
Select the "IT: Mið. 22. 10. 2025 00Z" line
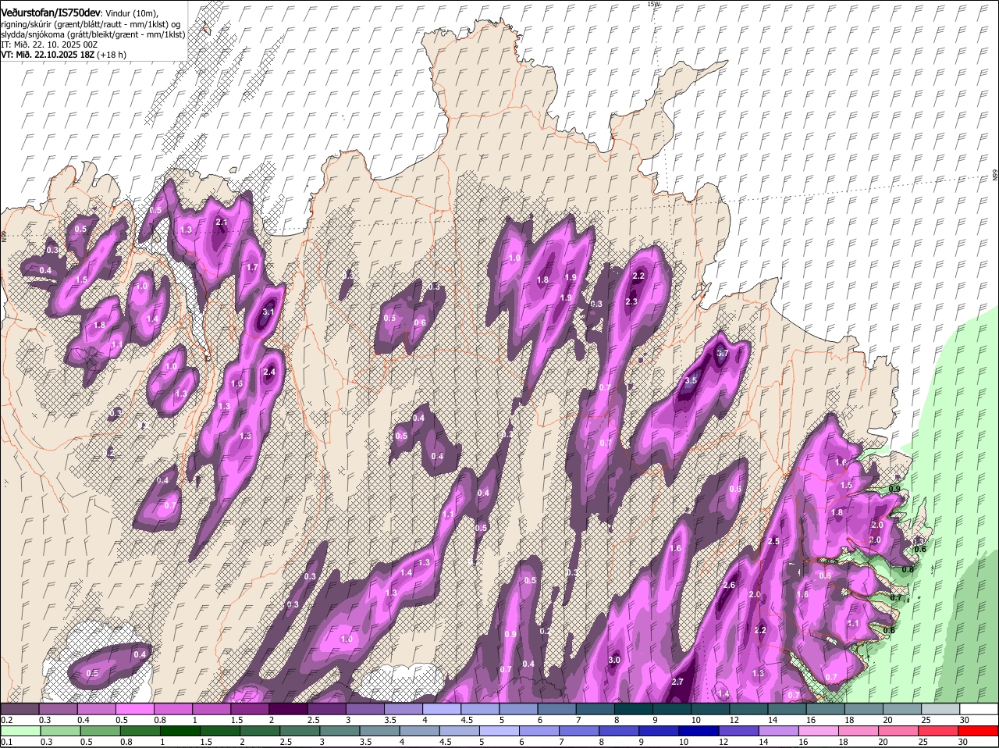click(50, 45)
